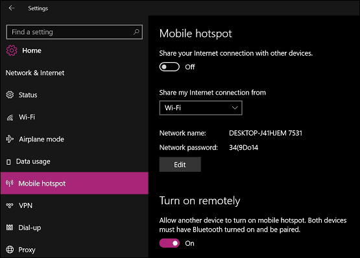
Task: Disable the Turn on remotely toggle
Action: [169, 243]
